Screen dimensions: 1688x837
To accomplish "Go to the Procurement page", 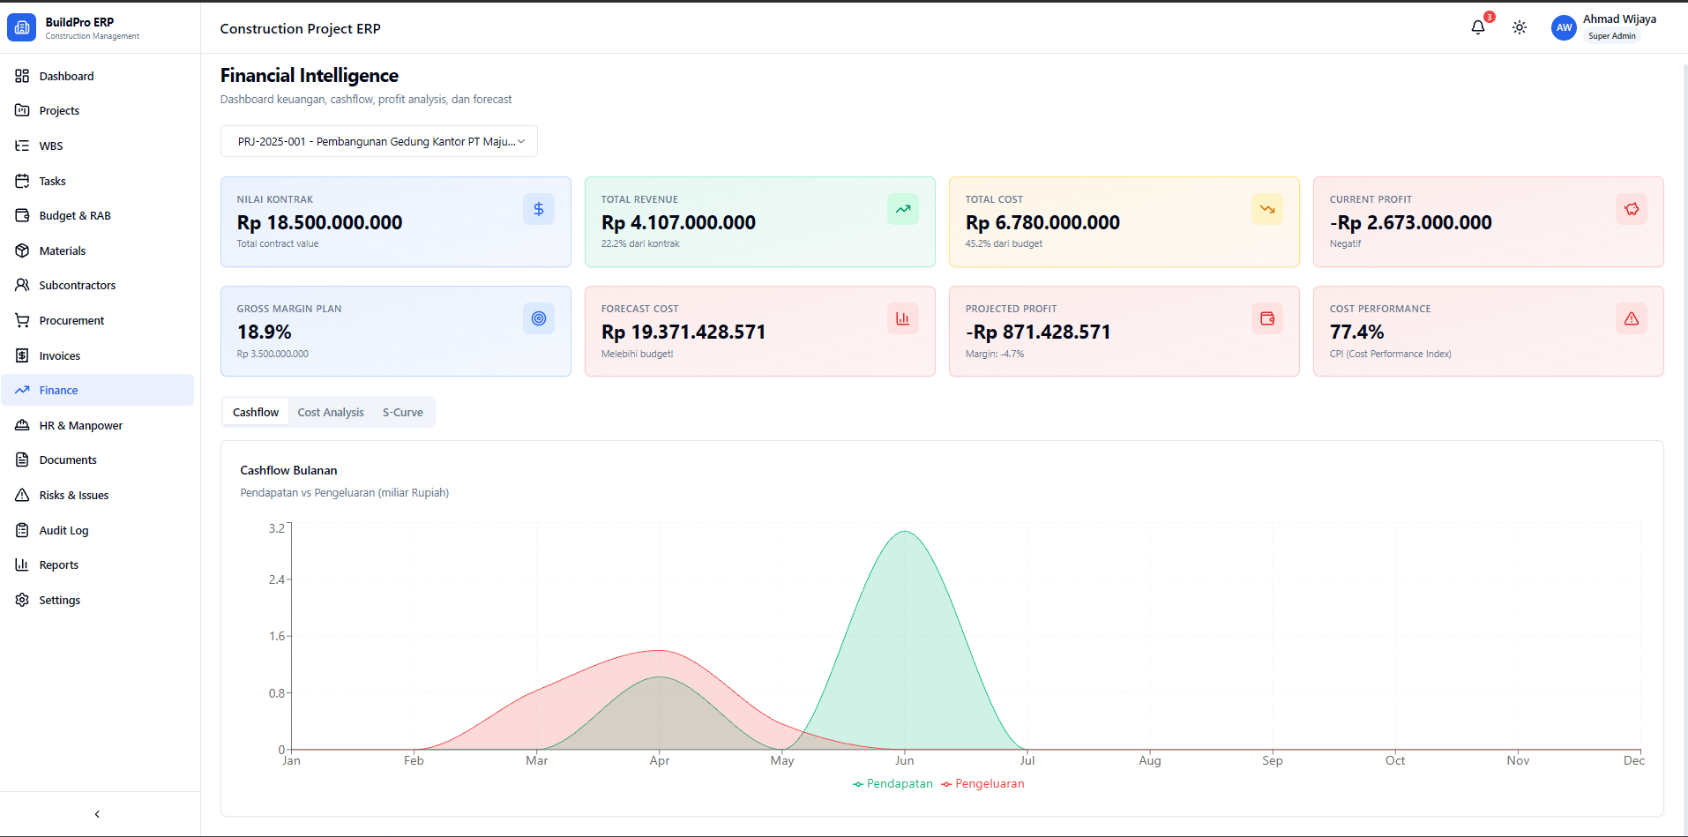I will tap(71, 321).
